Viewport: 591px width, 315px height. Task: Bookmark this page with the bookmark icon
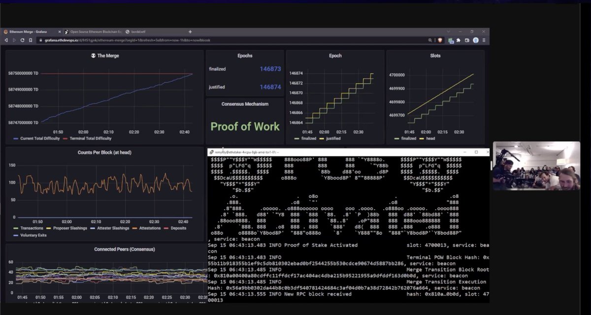(30, 40)
